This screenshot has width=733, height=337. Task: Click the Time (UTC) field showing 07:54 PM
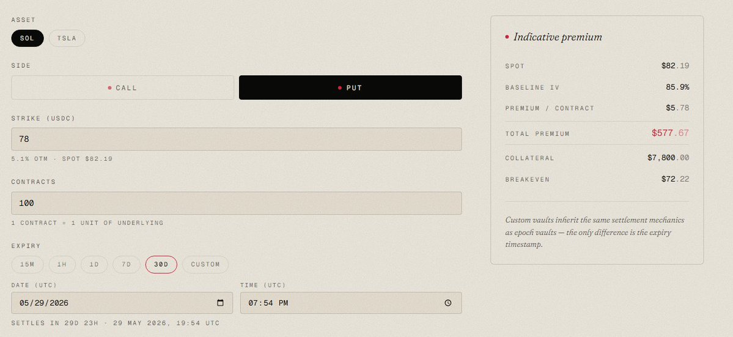coord(351,303)
